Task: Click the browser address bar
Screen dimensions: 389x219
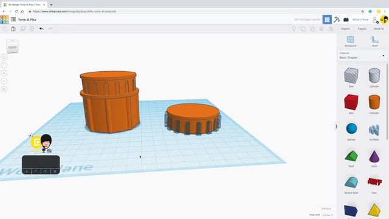Action: point(193,12)
